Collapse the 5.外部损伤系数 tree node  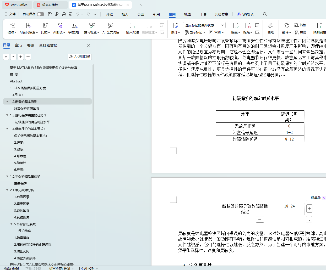coord(12,224)
